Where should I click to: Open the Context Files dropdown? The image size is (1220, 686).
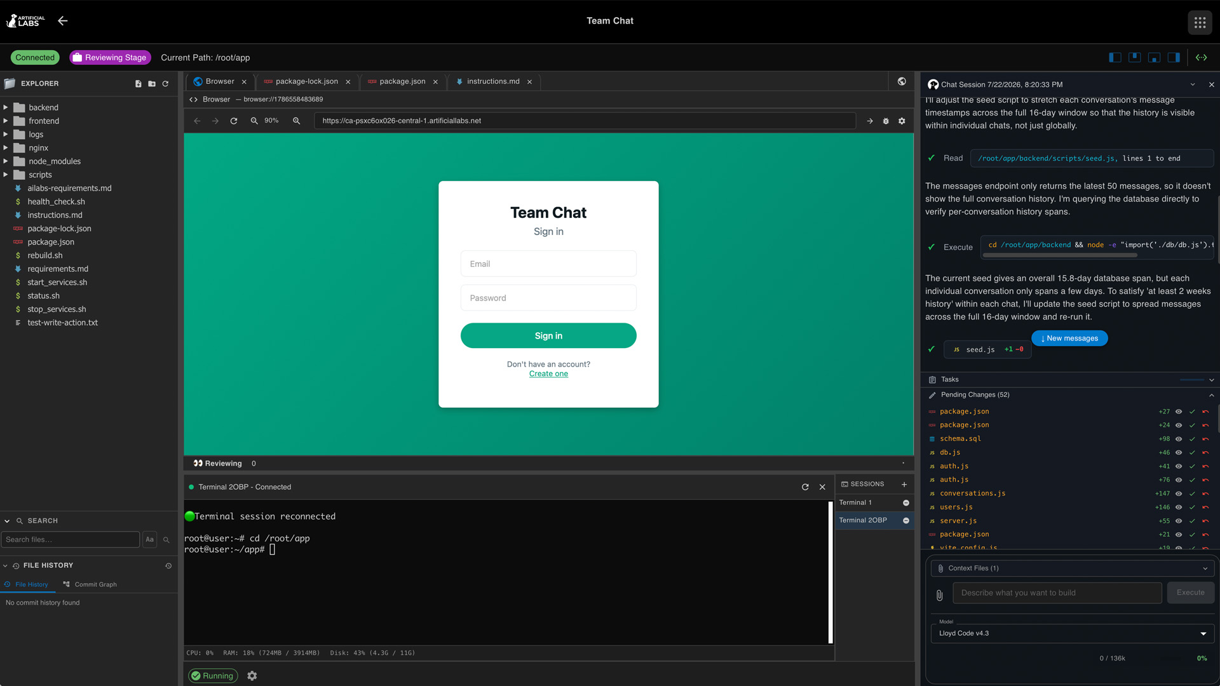(x=1072, y=568)
